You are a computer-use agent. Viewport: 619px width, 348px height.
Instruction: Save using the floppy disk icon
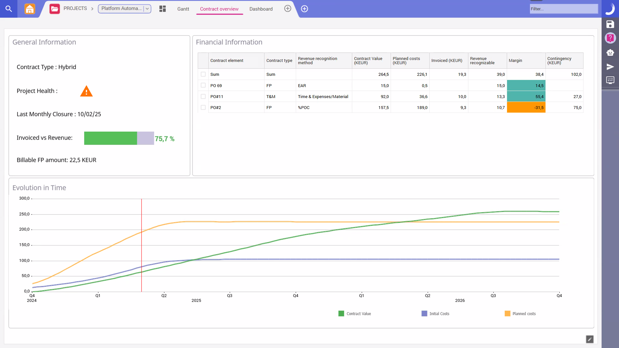(610, 24)
